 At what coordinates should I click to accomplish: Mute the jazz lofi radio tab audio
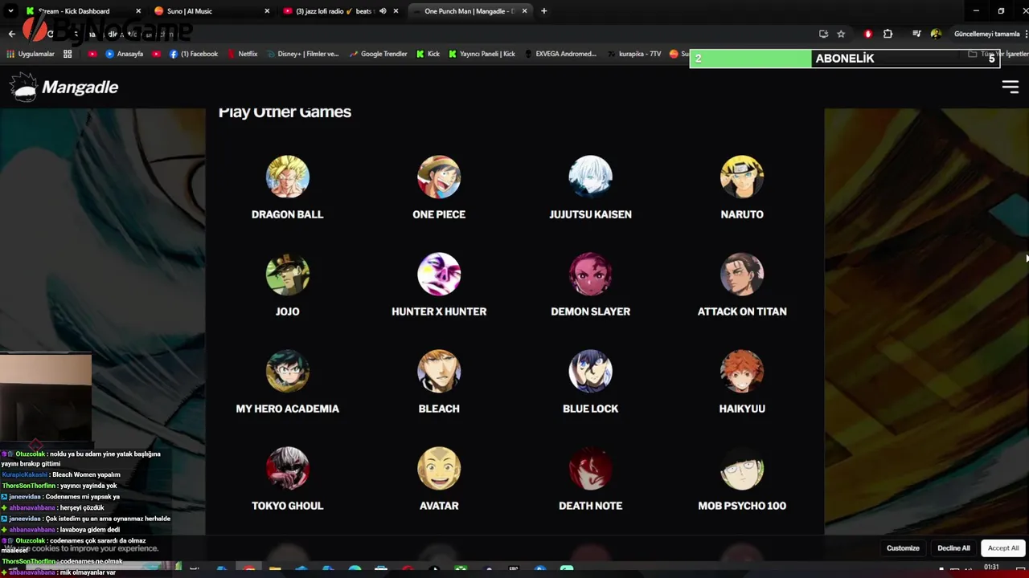click(x=383, y=11)
